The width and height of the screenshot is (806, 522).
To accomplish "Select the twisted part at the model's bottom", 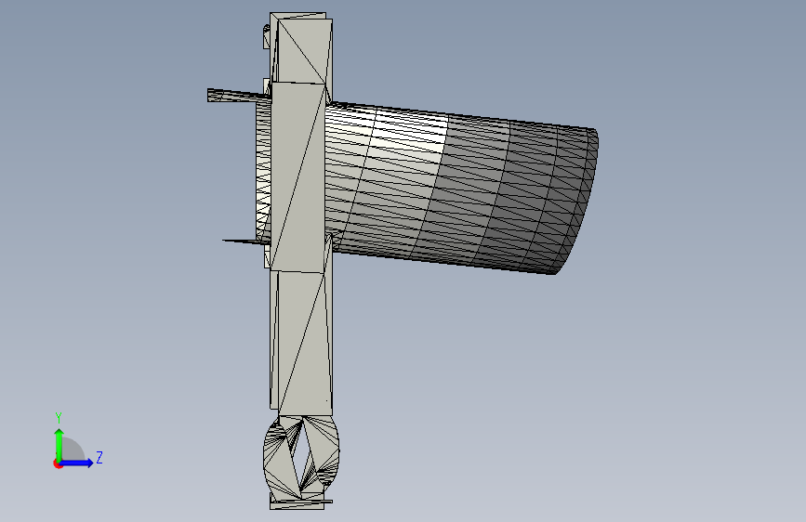I will tap(301, 458).
